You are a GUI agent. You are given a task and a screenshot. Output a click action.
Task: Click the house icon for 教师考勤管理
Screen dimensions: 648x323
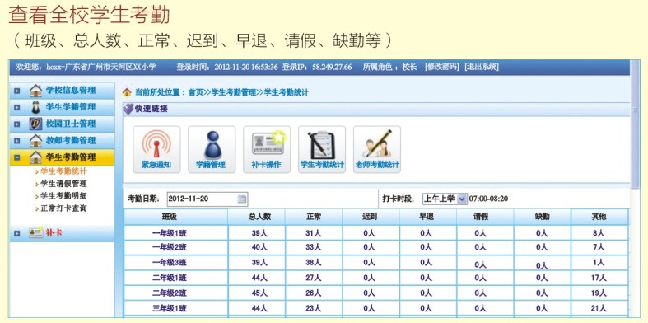[36, 141]
